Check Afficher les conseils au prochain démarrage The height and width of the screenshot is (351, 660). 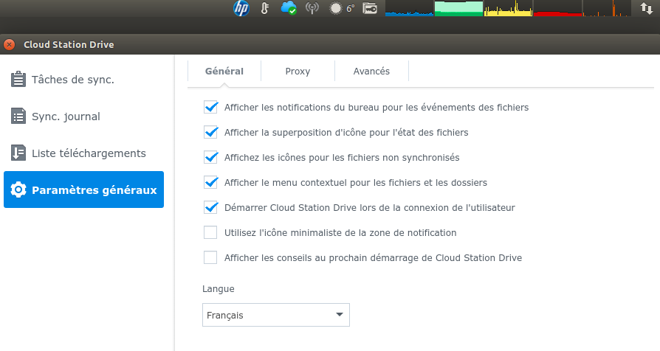(x=210, y=258)
